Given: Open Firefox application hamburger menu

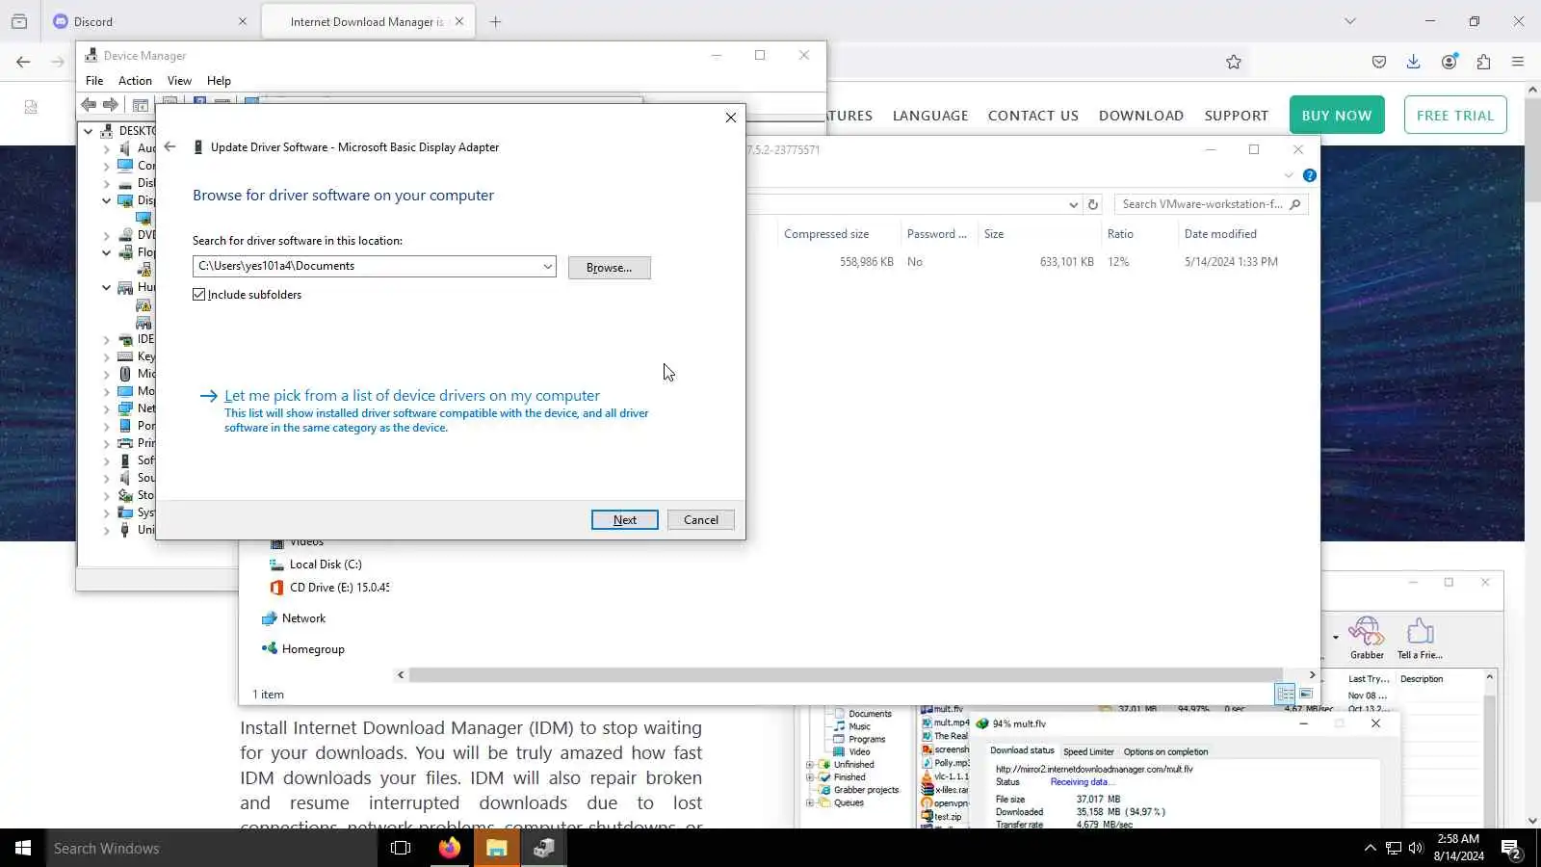Looking at the screenshot, I should tap(1518, 62).
